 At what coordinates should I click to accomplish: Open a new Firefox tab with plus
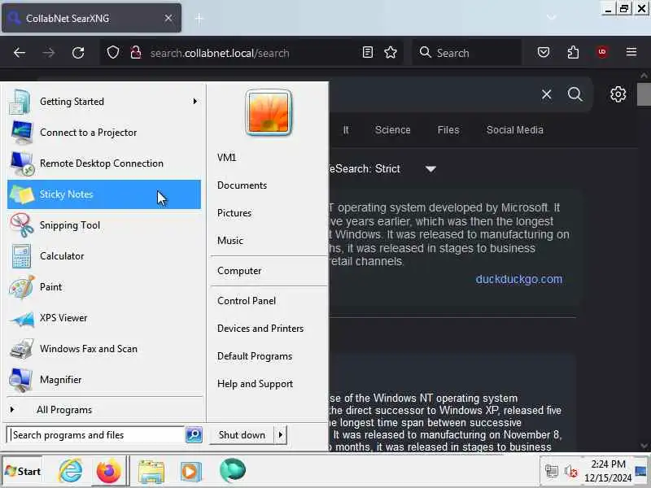pyautogui.click(x=199, y=18)
